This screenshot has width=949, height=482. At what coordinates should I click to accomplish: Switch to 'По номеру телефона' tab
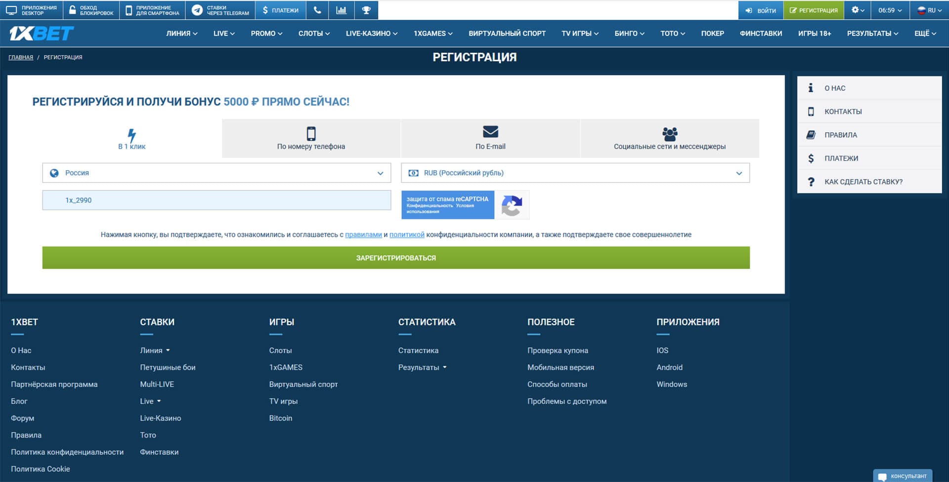pyautogui.click(x=311, y=139)
